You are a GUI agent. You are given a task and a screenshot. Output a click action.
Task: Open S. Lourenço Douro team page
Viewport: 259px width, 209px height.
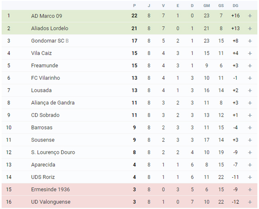[x=53, y=152]
